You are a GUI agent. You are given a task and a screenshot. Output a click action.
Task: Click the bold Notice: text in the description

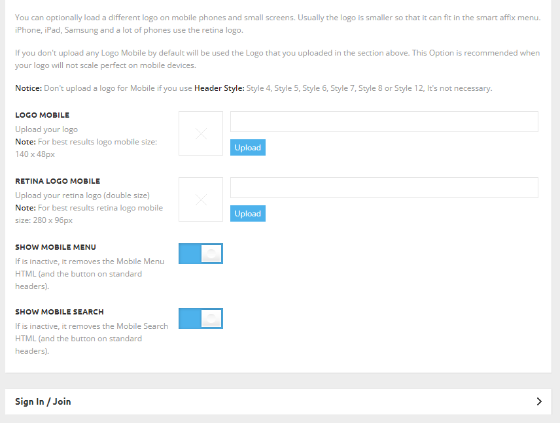pos(29,88)
